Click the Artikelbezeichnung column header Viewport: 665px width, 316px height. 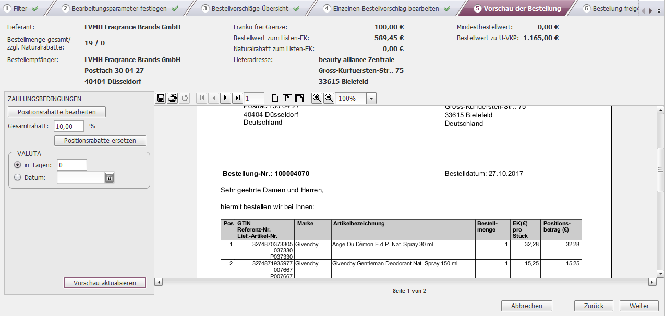[x=403, y=230]
